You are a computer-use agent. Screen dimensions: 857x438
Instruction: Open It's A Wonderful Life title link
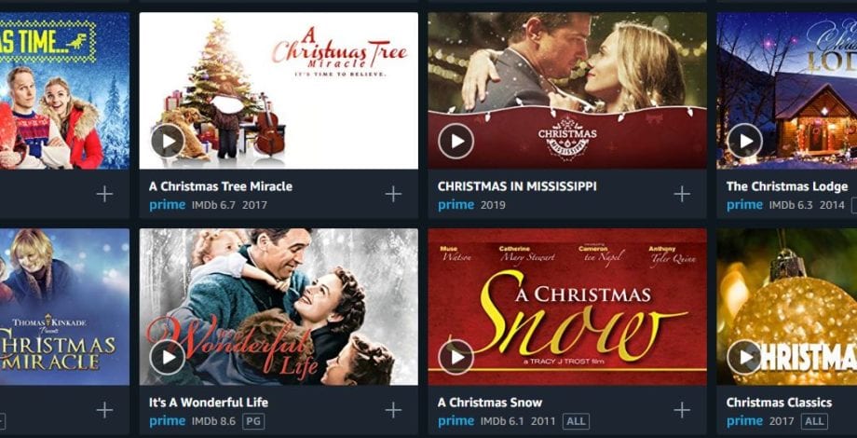click(209, 403)
